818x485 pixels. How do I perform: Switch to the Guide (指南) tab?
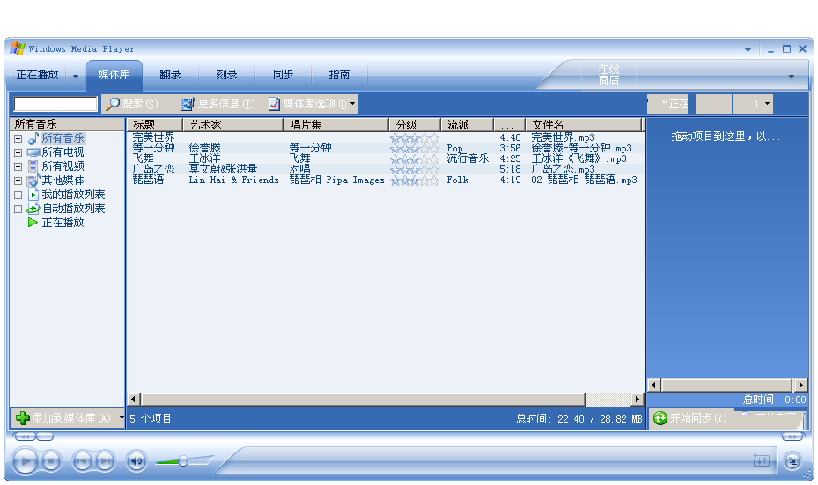[339, 75]
